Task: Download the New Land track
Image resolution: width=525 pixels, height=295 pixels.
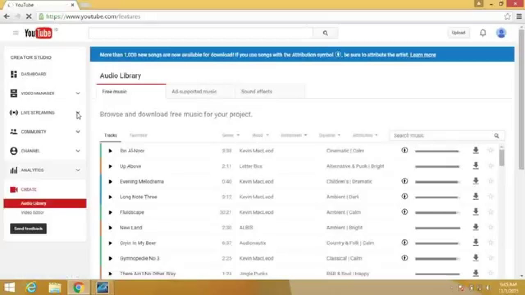Action: pos(476,227)
